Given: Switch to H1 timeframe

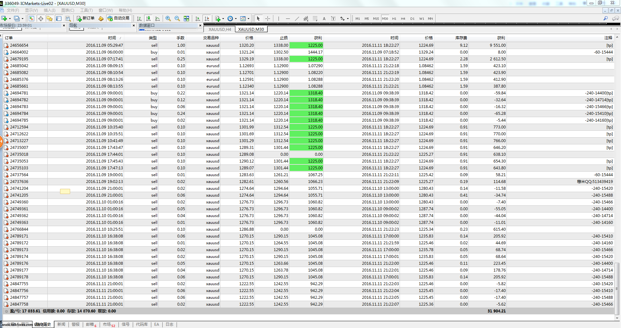Looking at the screenshot, I should tap(394, 18).
